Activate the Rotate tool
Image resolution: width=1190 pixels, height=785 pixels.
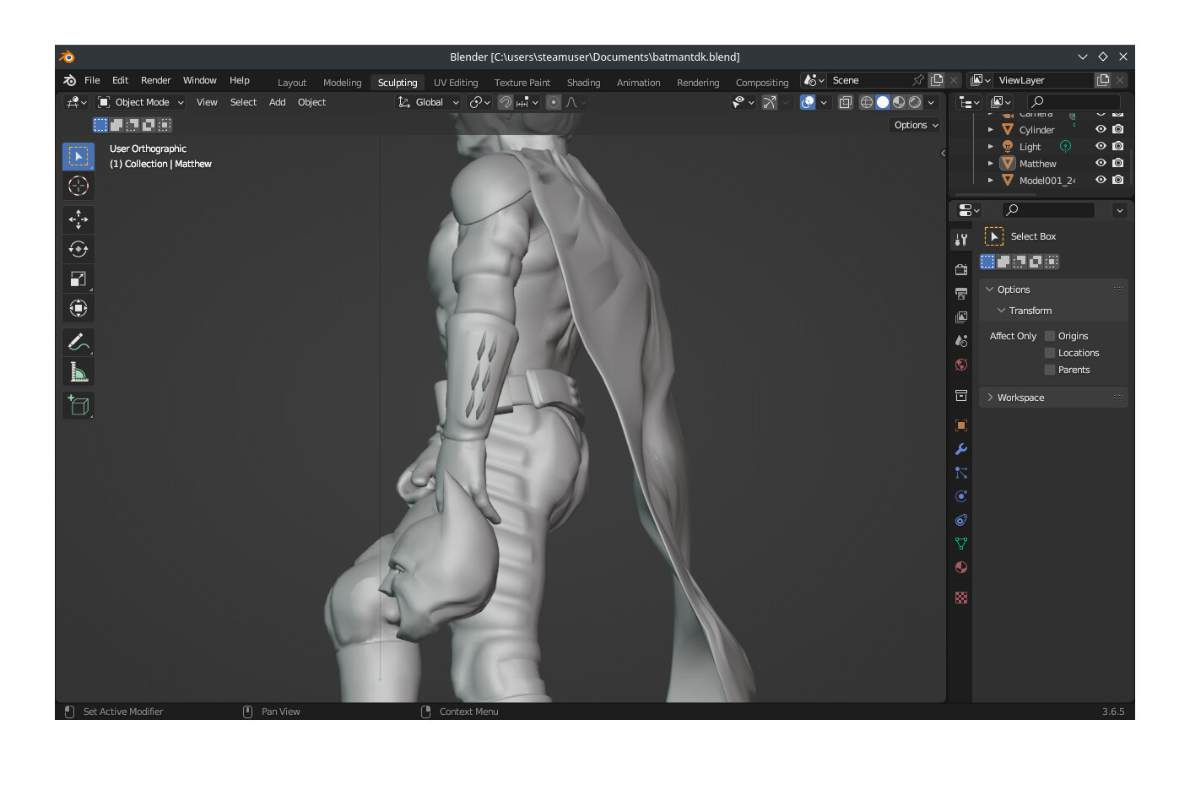(78, 249)
